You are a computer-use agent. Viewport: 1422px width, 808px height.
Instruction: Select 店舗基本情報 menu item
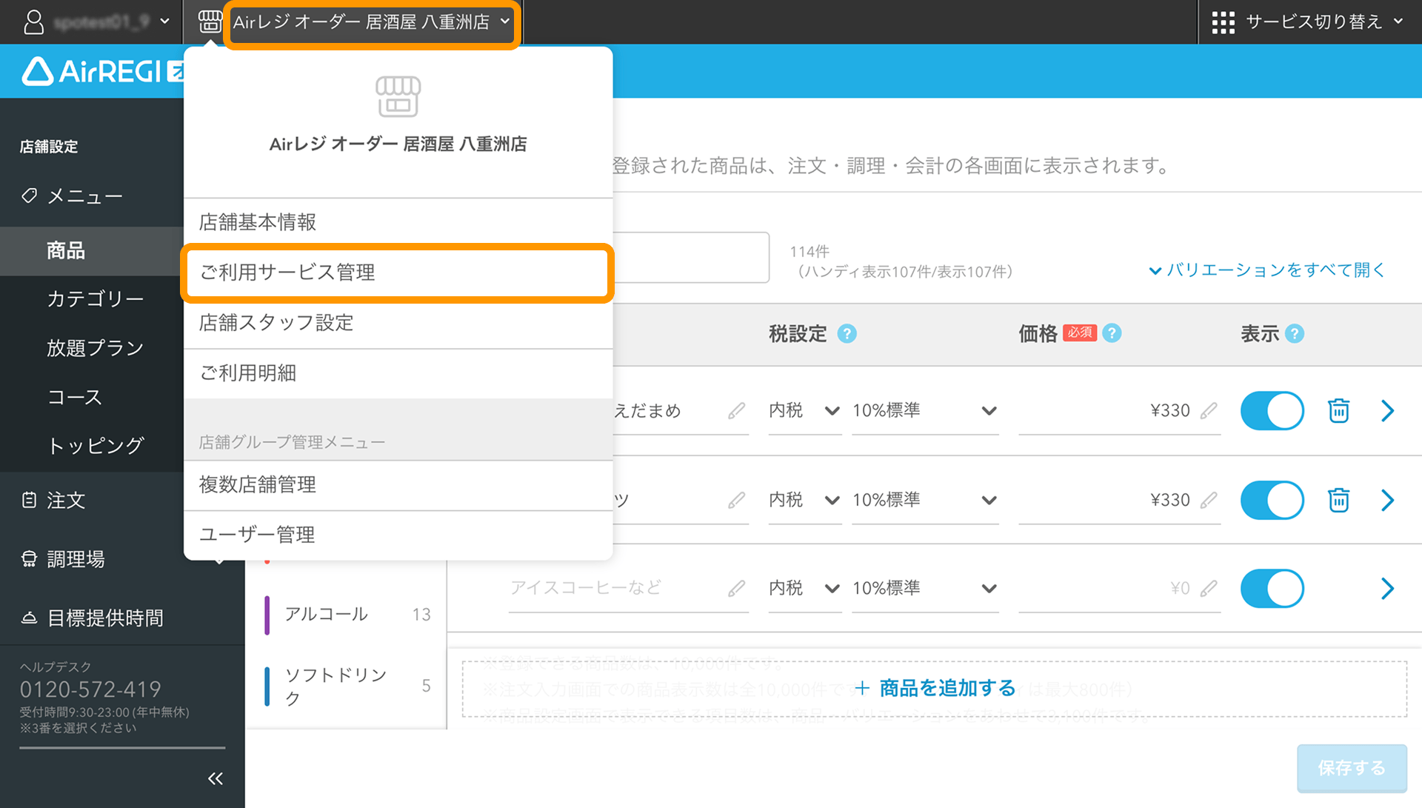[398, 222]
